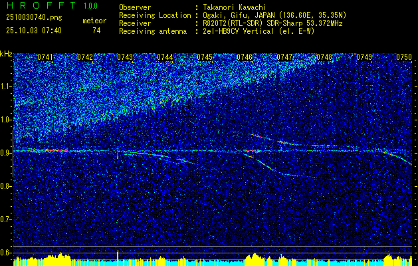Click time marker 0747
The height and width of the screenshot is (266, 418).
click(284, 57)
